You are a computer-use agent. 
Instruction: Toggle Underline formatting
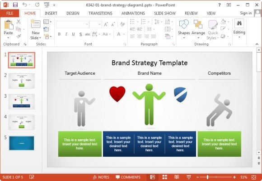tap(73, 34)
